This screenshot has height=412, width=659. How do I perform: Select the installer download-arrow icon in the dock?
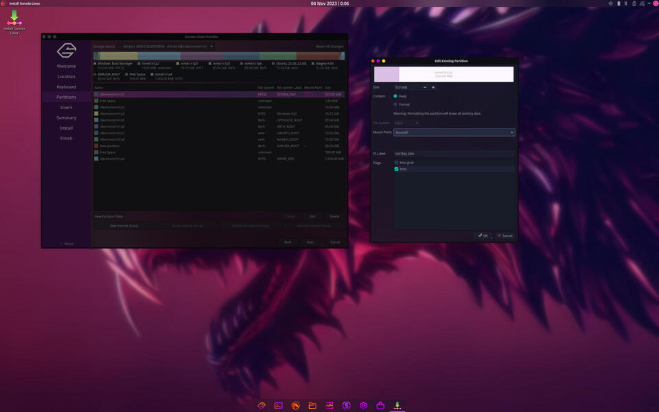click(x=397, y=405)
